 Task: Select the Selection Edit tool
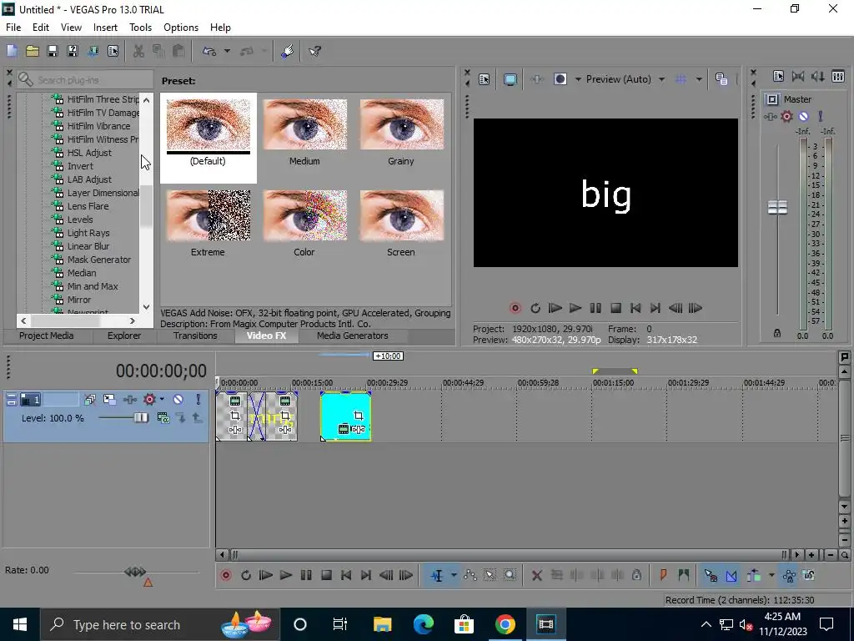pyautogui.click(x=490, y=575)
